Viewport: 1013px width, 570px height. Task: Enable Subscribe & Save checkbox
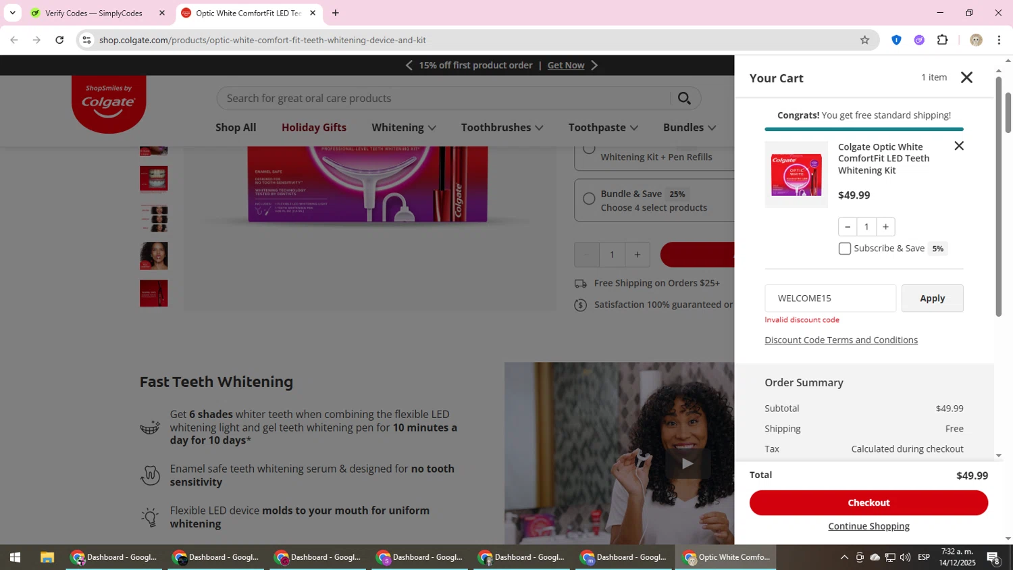pyautogui.click(x=845, y=249)
